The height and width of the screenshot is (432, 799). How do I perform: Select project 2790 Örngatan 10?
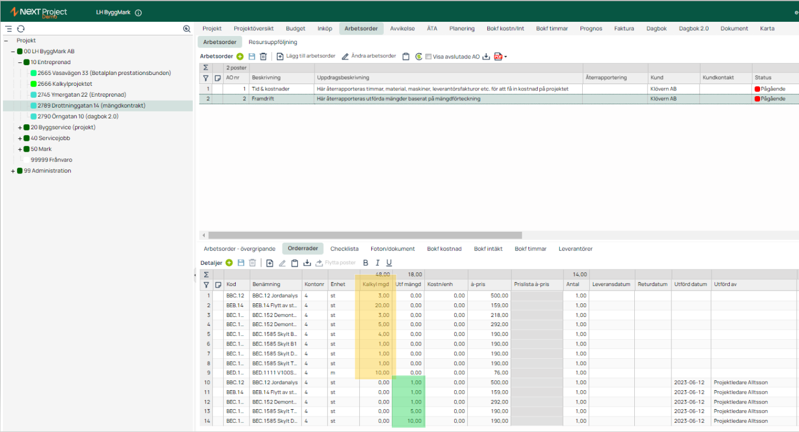(x=77, y=117)
